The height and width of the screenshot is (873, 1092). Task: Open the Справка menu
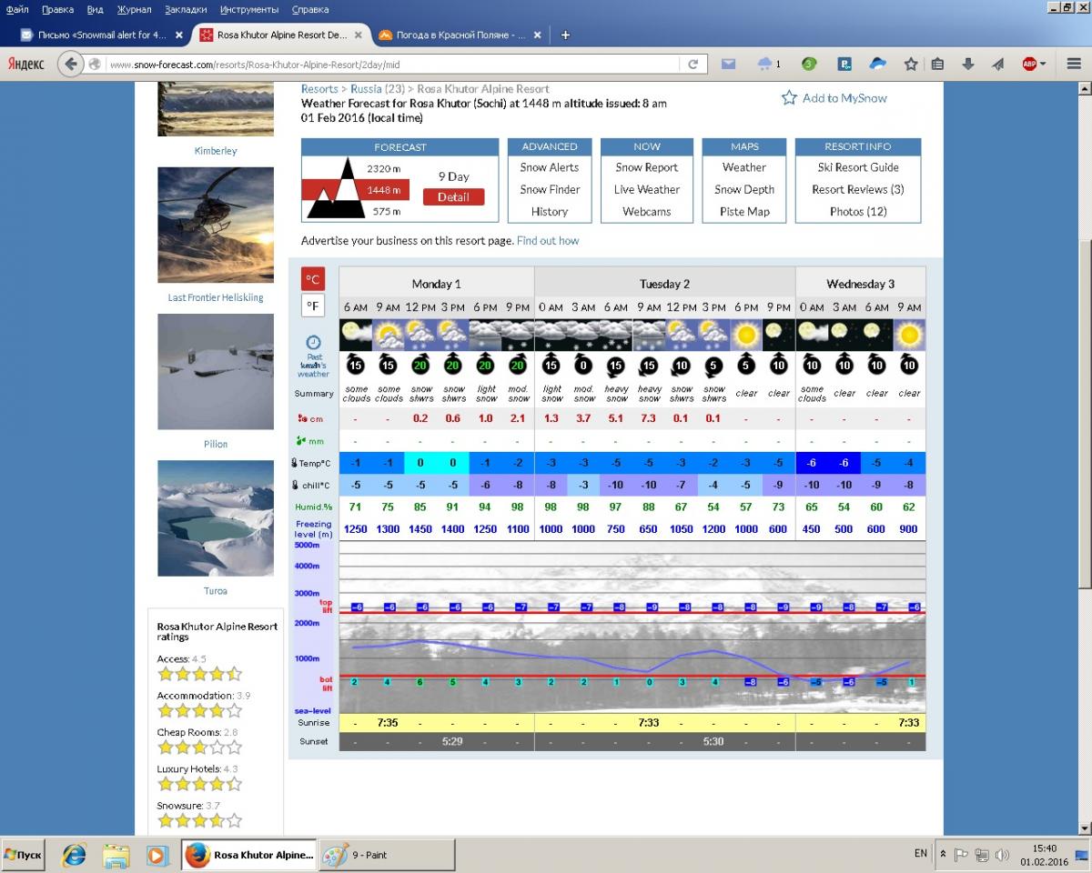coord(310,9)
